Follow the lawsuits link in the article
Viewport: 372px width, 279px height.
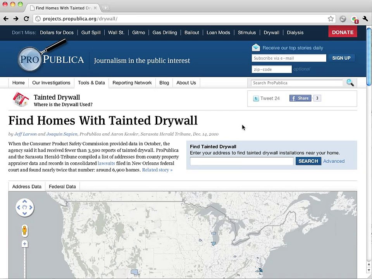(x=106, y=163)
